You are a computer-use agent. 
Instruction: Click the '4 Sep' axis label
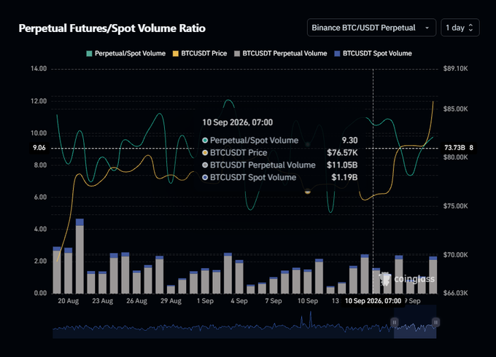click(x=239, y=301)
